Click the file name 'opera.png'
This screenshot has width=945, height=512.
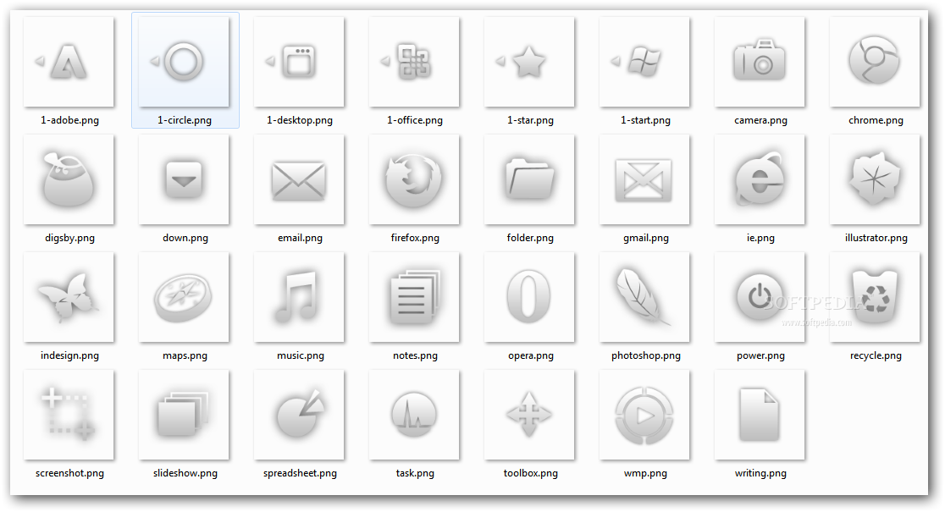coord(530,355)
